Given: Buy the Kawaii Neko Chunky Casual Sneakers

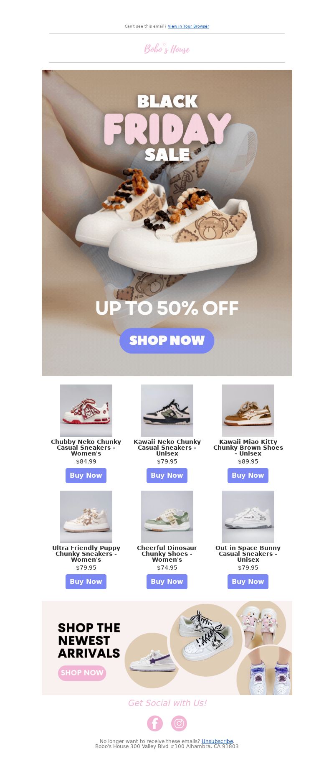Looking at the screenshot, I should (x=167, y=476).
